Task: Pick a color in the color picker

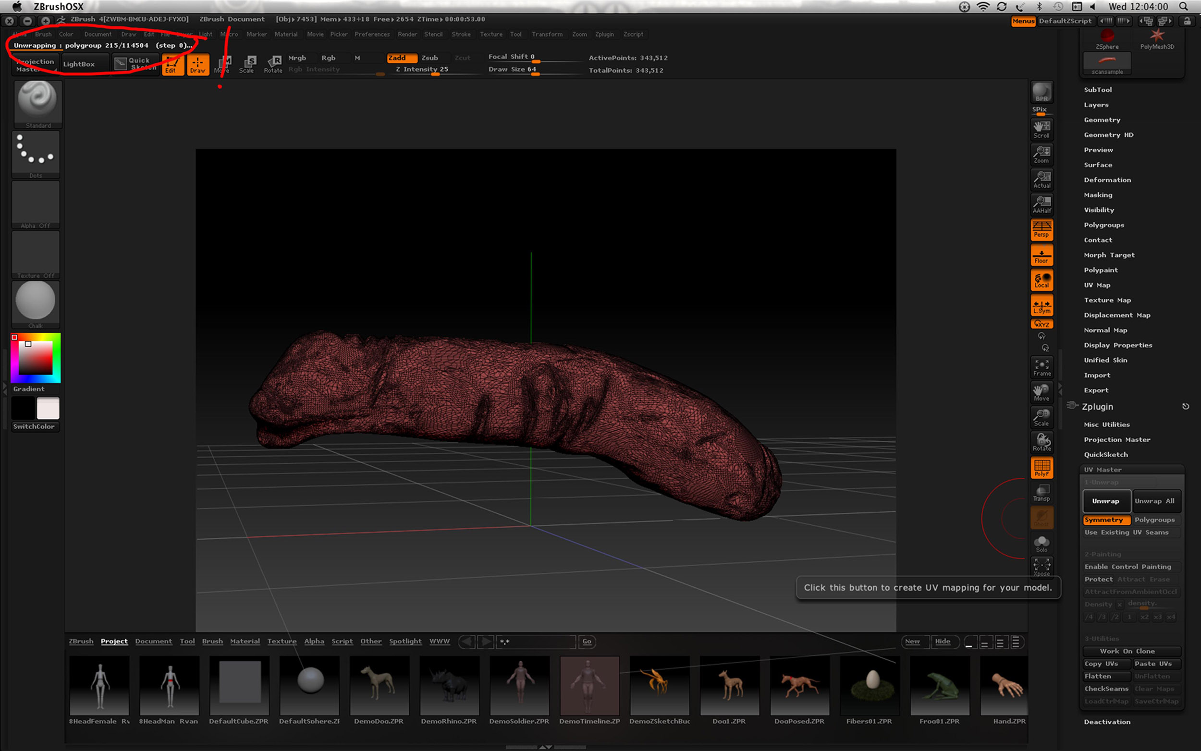Action: tap(35, 358)
